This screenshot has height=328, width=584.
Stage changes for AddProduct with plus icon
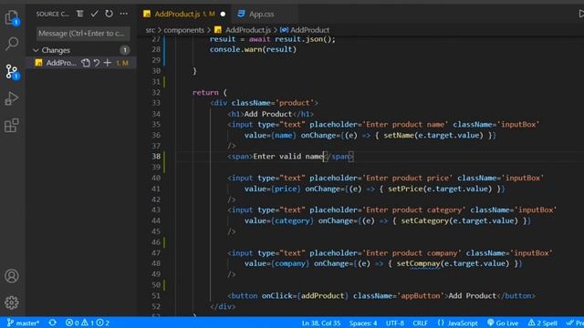(x=108, y=63)
